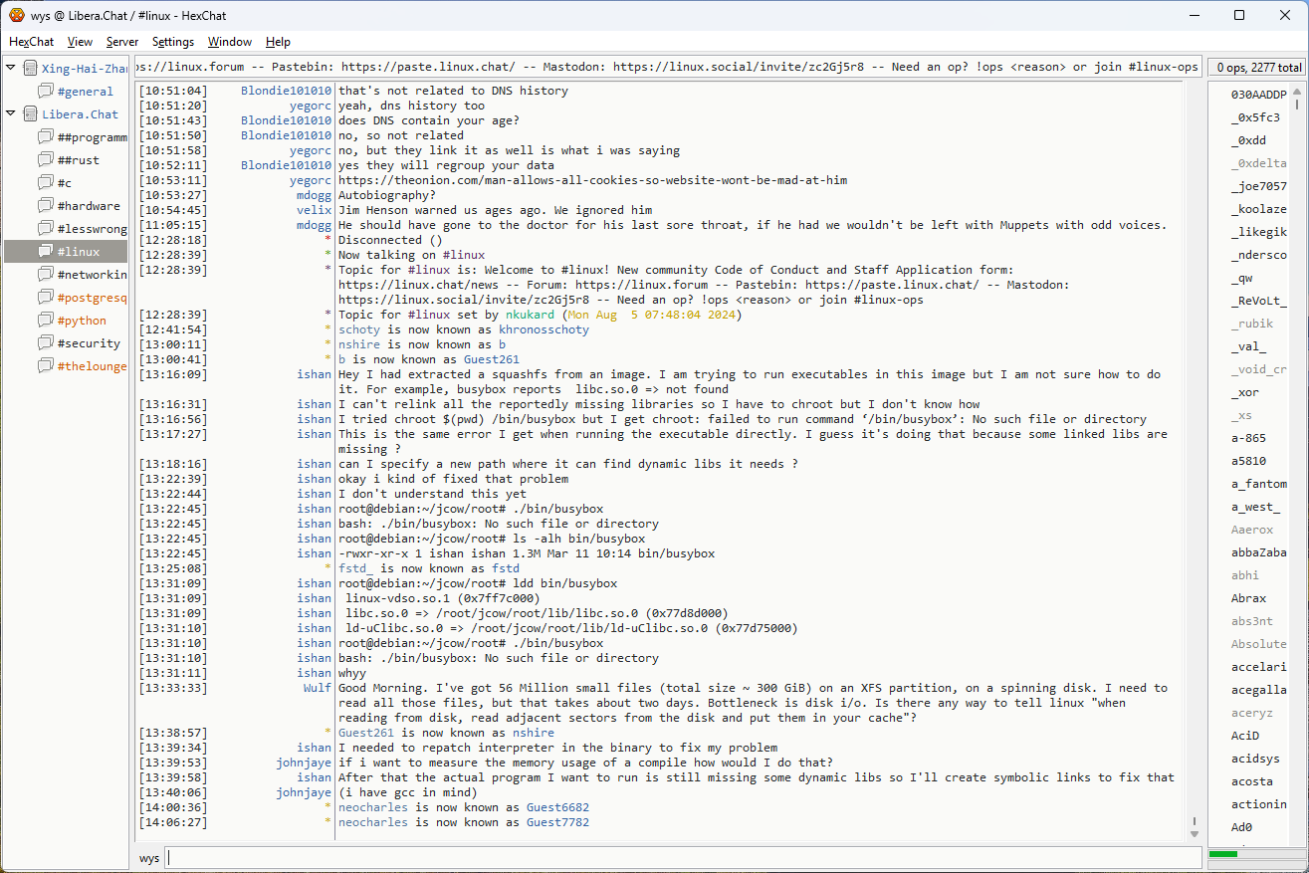Screen dimensions: 1309x873
Task: Open the Server menu
Action: (122, 42)
